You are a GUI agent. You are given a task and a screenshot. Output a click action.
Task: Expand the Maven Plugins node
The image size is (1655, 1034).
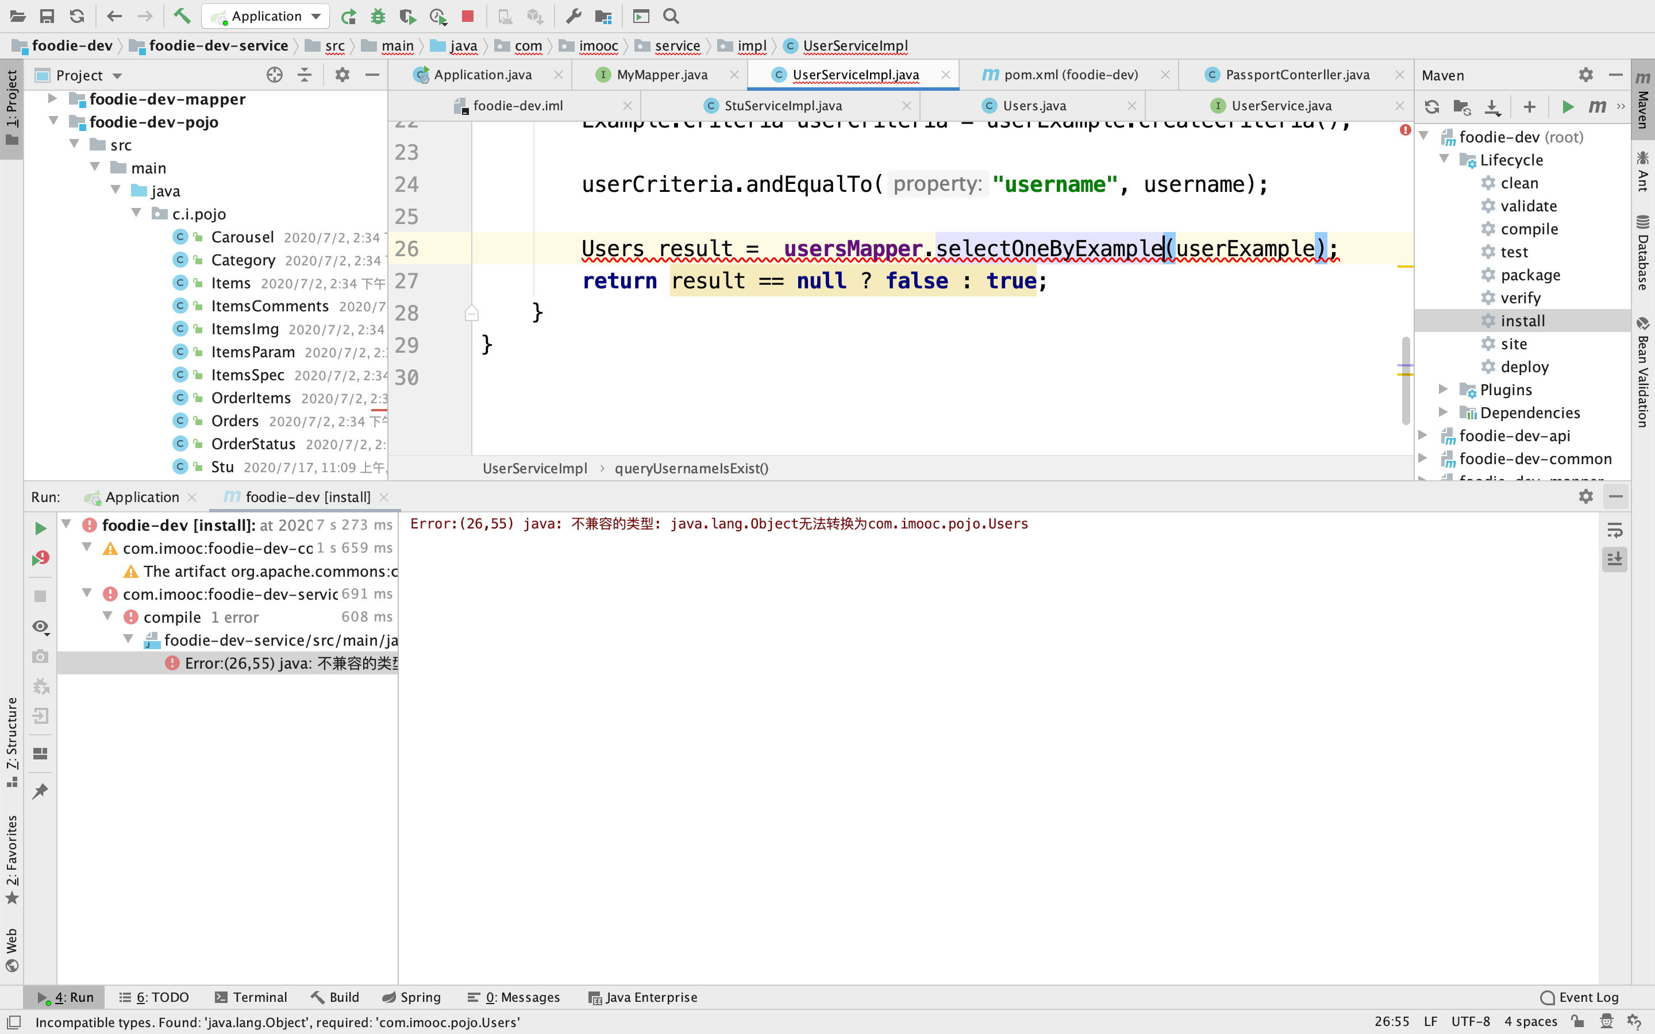tap(1444, 389)
